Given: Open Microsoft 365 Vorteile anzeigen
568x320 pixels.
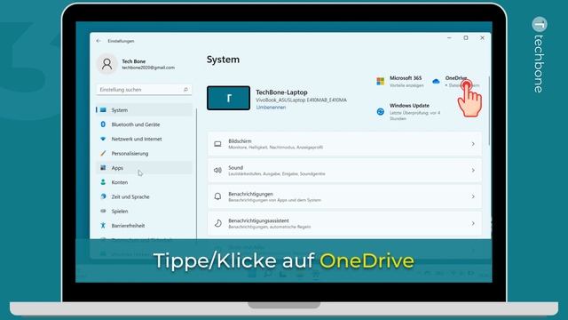Looking at the screenshot, I should (x=400, y=81).
